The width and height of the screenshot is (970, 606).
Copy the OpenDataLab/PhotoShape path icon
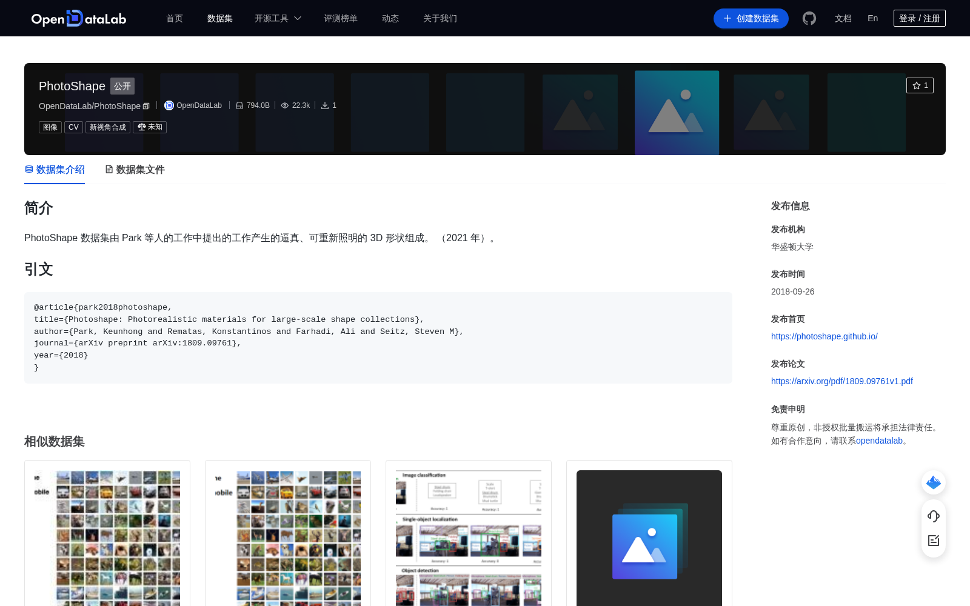146,106
